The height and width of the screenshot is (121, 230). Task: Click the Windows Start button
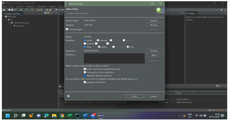pos(8,116)
